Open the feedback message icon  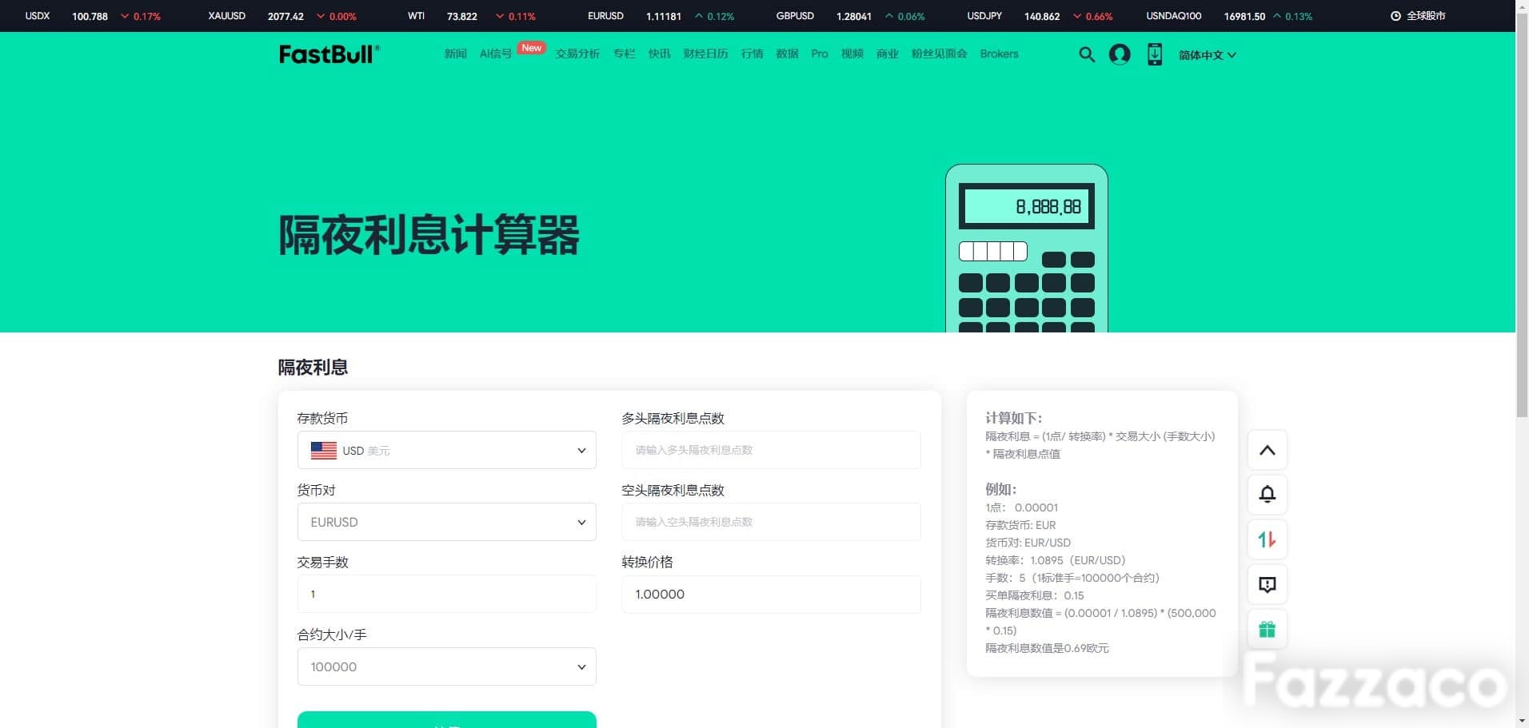tap(1268, 584)
